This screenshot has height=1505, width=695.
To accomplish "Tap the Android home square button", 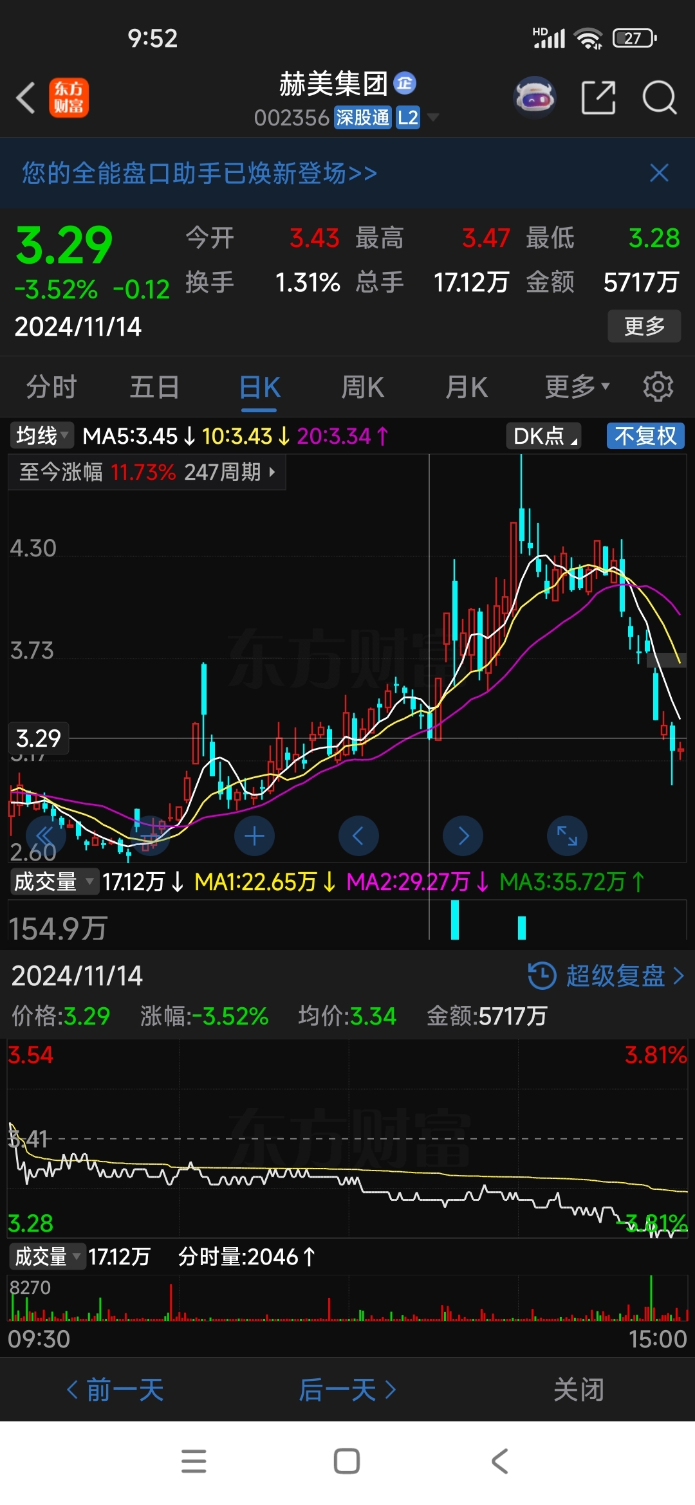I will click(x=347, y=1461).
